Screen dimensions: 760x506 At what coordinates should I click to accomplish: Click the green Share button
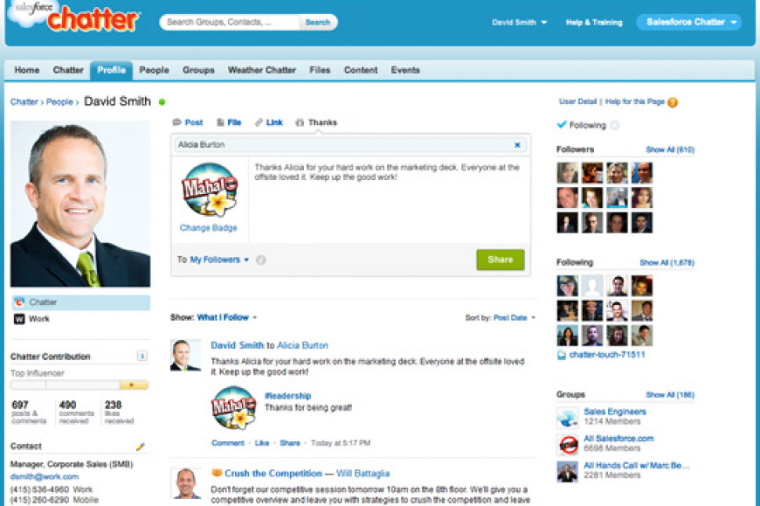(x=500, y=260)
